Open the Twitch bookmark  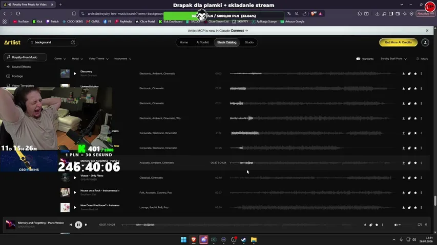coord(52,21)
